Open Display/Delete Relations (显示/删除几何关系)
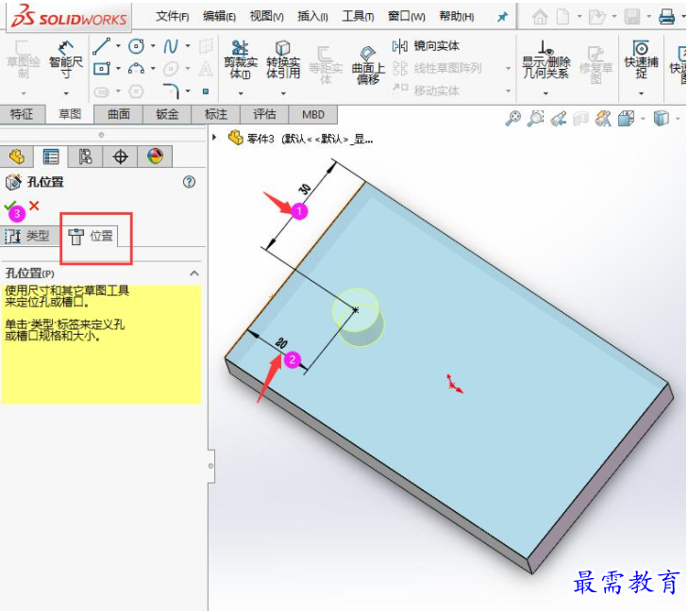The height and width of the screenshot is (612, 688). click(545, 59)
